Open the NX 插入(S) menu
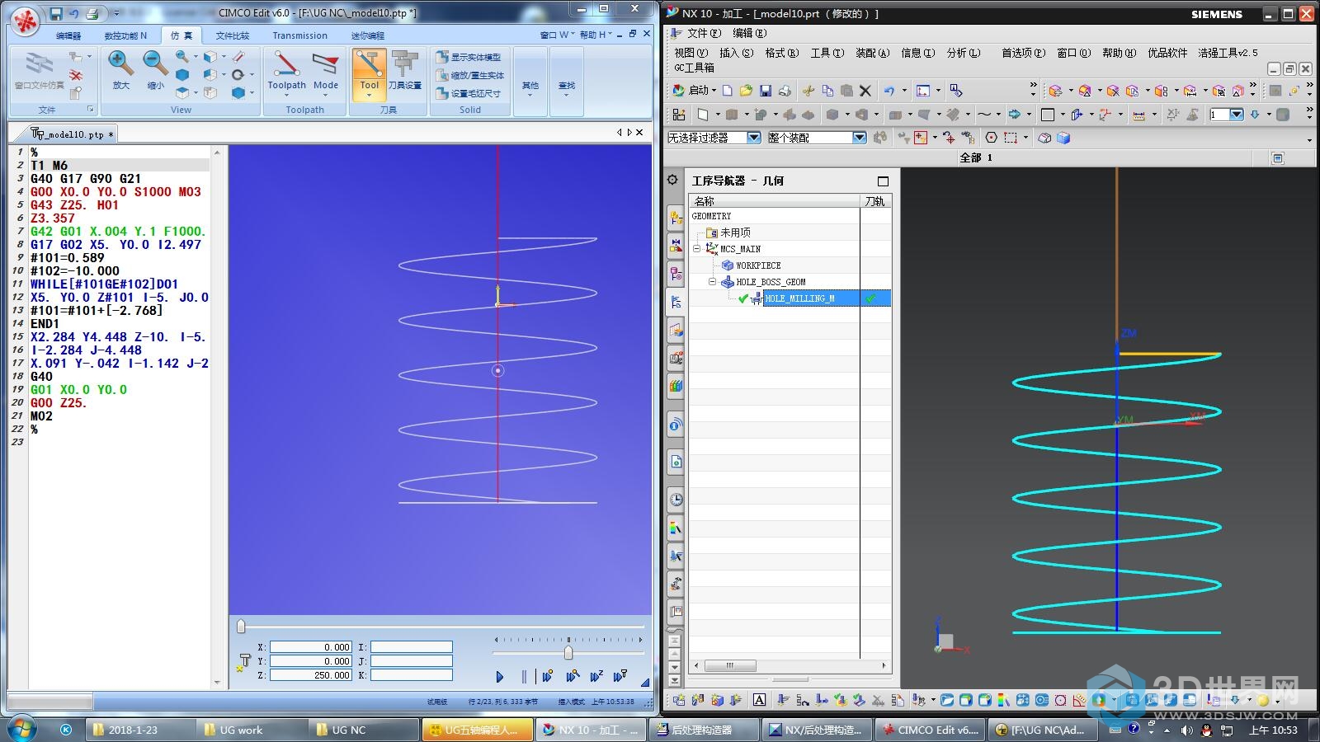This screenshot has width=1320, height=742. [x=736, y=53]
